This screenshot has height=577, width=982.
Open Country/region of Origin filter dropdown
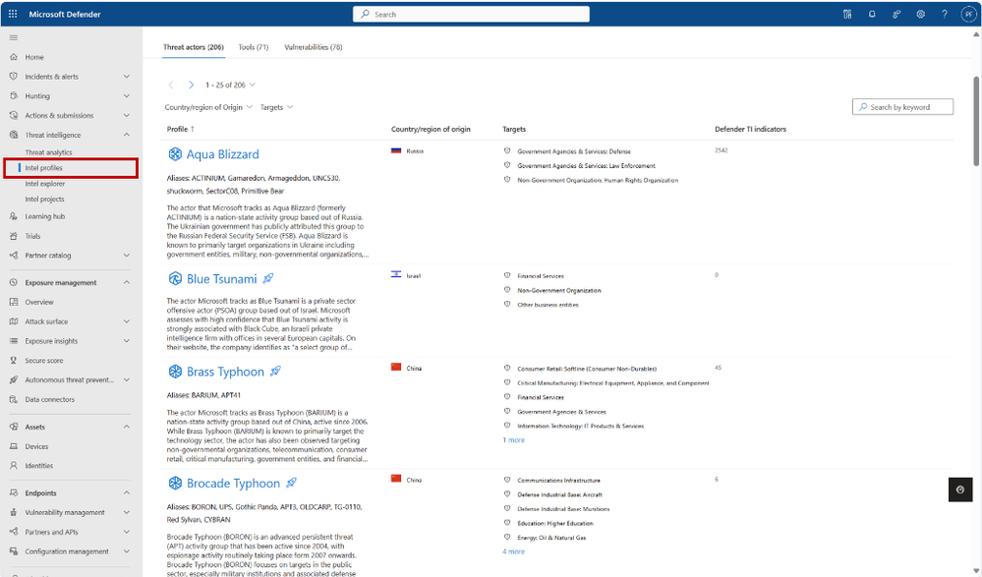(x=208, y=107)
